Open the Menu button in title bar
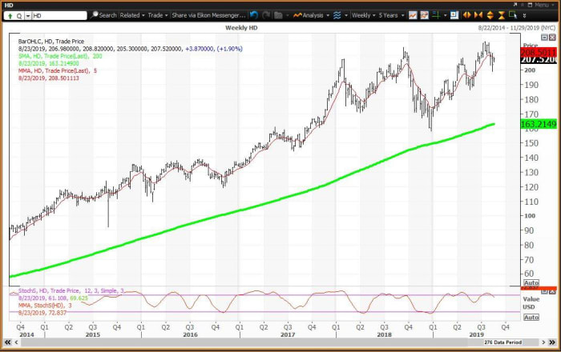This screenshot has width=561, height=352. pos(541,4)
